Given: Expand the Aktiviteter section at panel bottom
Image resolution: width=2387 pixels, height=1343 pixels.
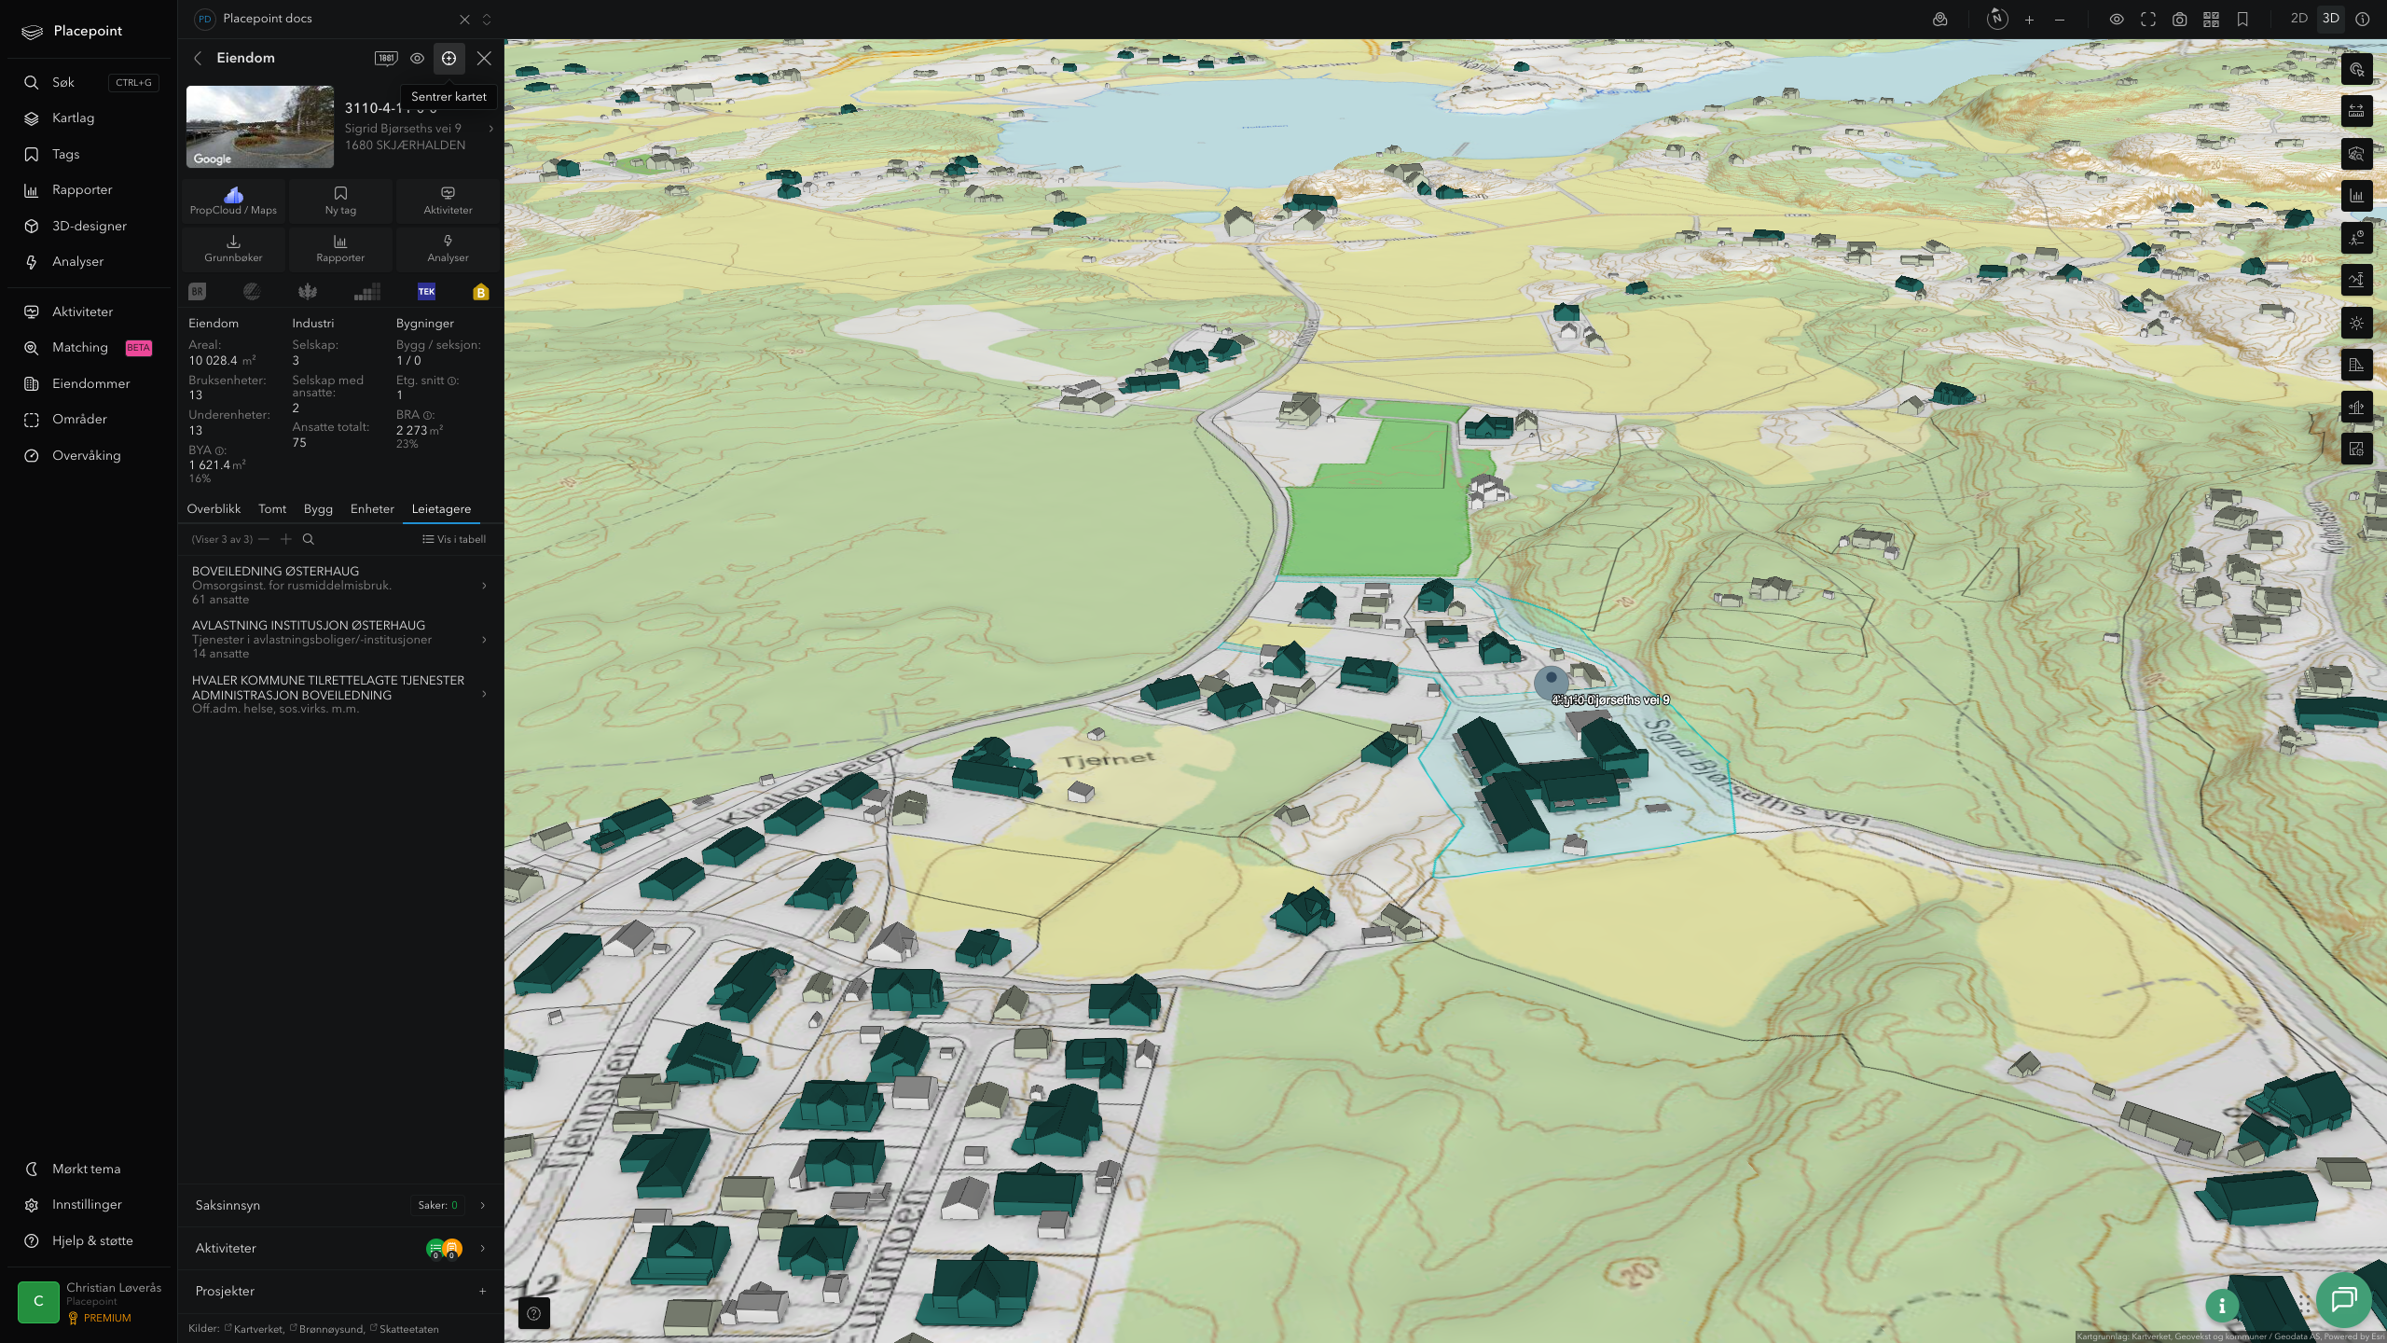Looking at the screenshot, I should click(340, 1248).
